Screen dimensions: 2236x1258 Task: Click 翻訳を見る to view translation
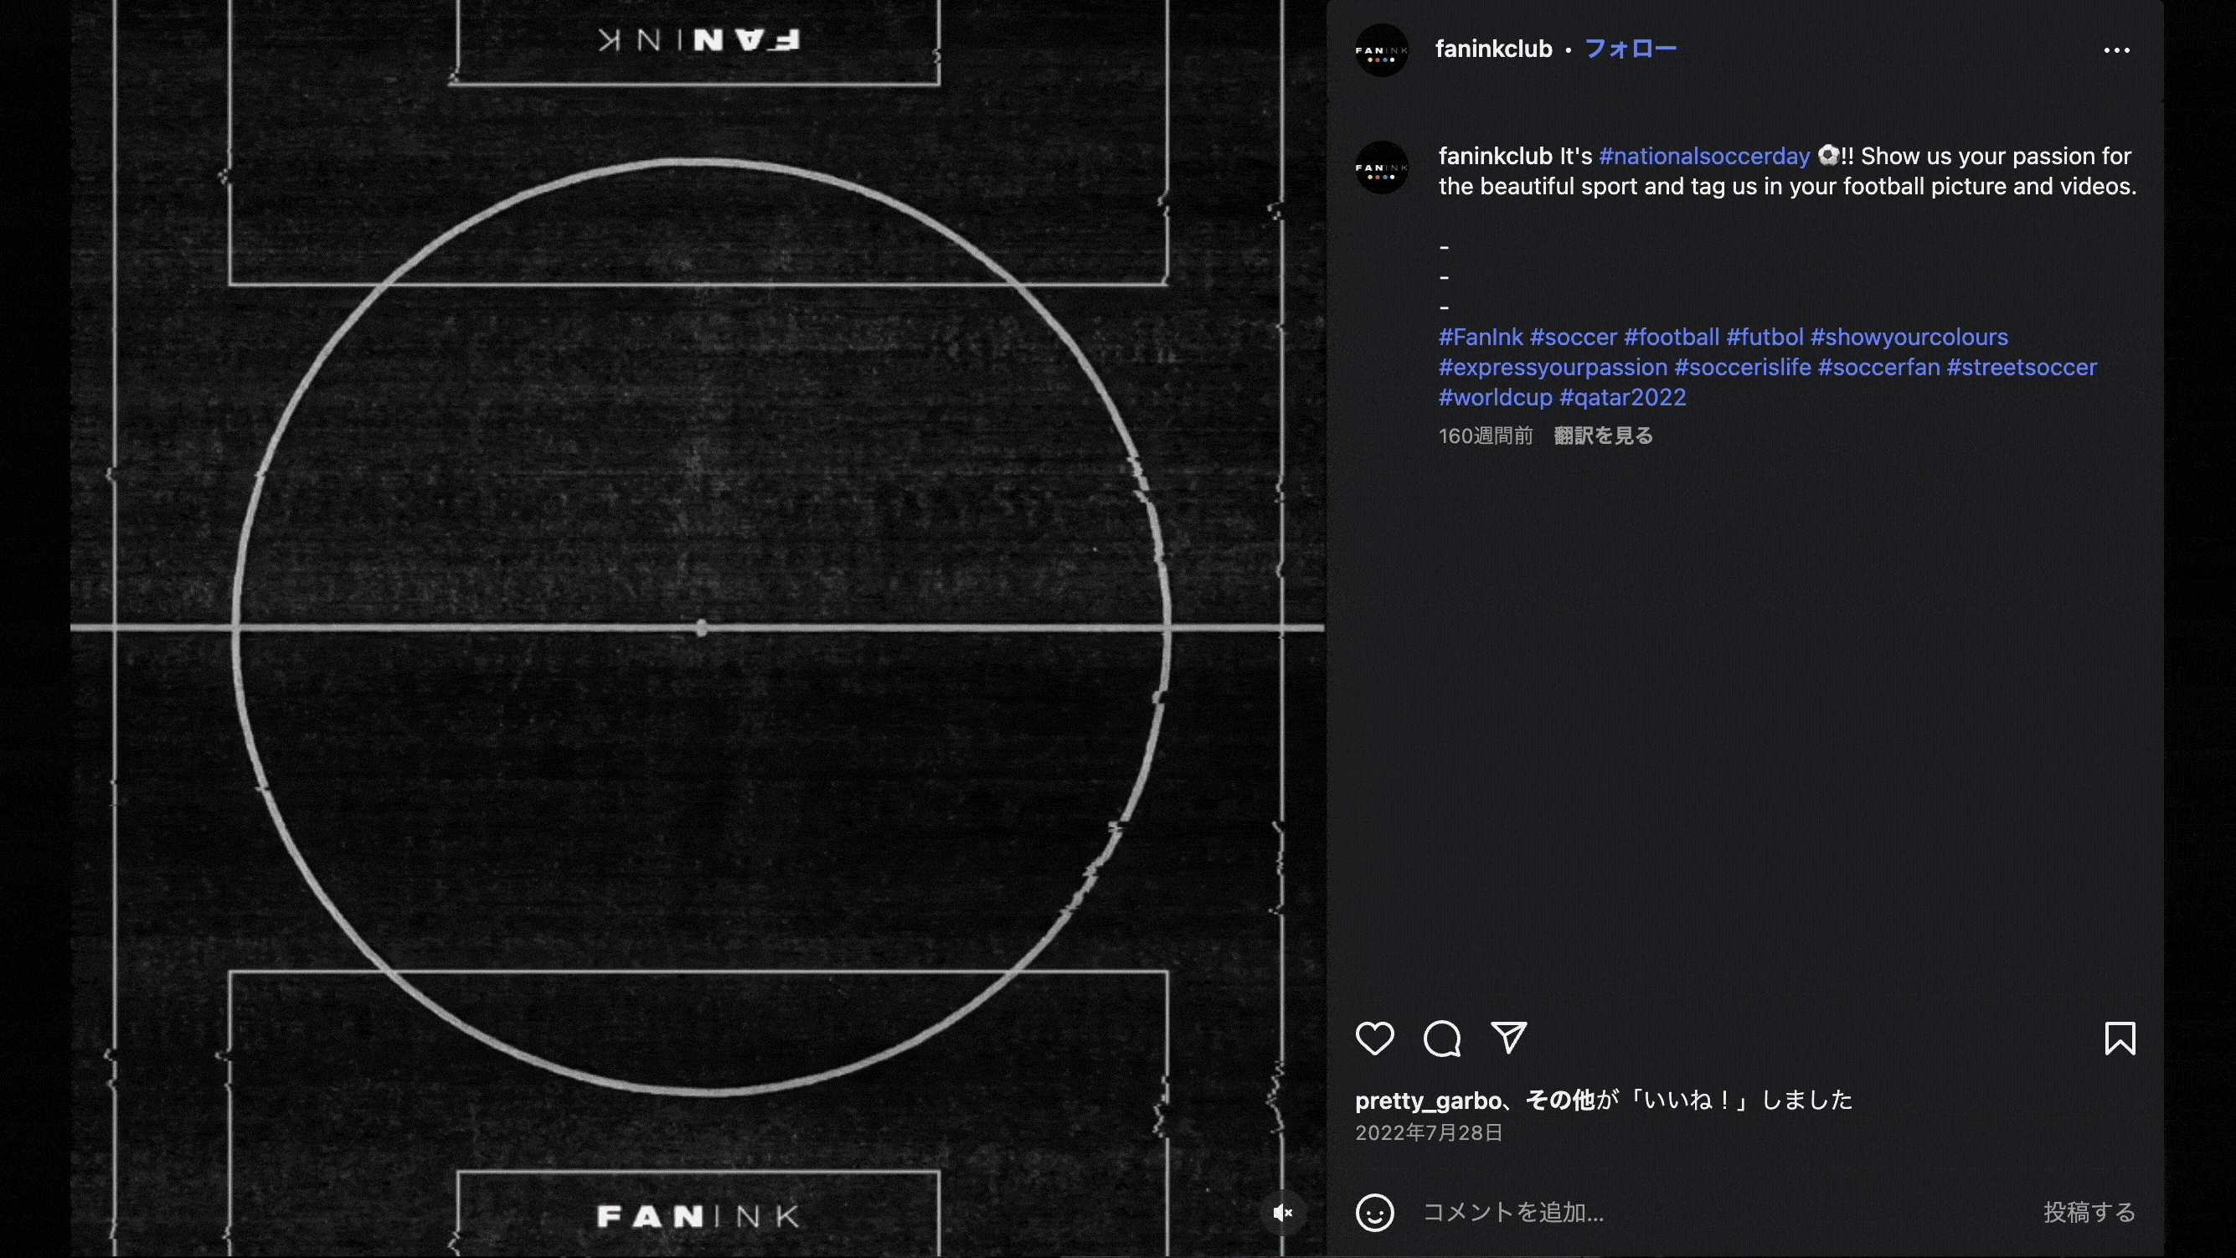pos(1602,436)
